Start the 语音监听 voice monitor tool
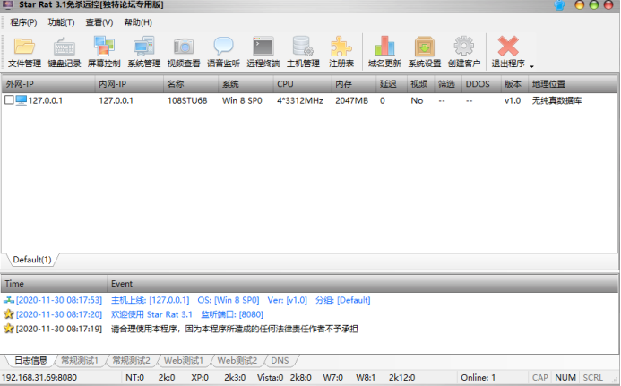Viewport: 621px width, 386px height. pyautogui.click(x=223, y=52)
